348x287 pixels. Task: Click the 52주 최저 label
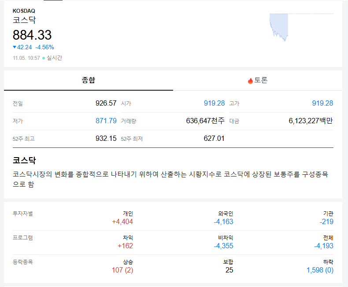tap(132, 139)
